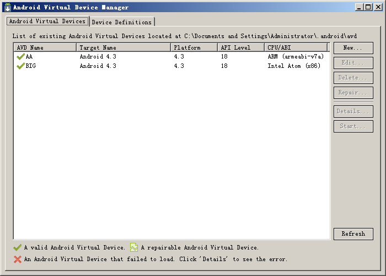Image resolution: width=386 pixels, height=276 pixels.
Task: Click API level 18 in the BIG row
Action: pyautogui.click(x=224, y=66)
